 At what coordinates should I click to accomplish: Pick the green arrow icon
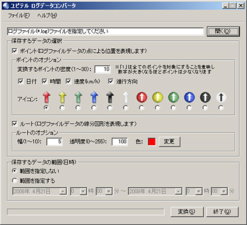coord(78,108)
